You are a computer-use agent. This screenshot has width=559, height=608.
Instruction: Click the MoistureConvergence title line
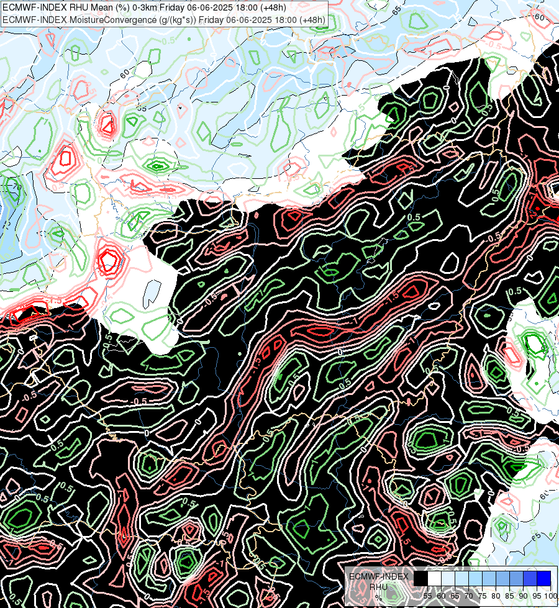pyautogui.click(x=164, y=20)
